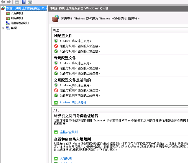Click red block icon under 专用配置文件
Screen dimensions: 188x163
(x=56, y=68)
